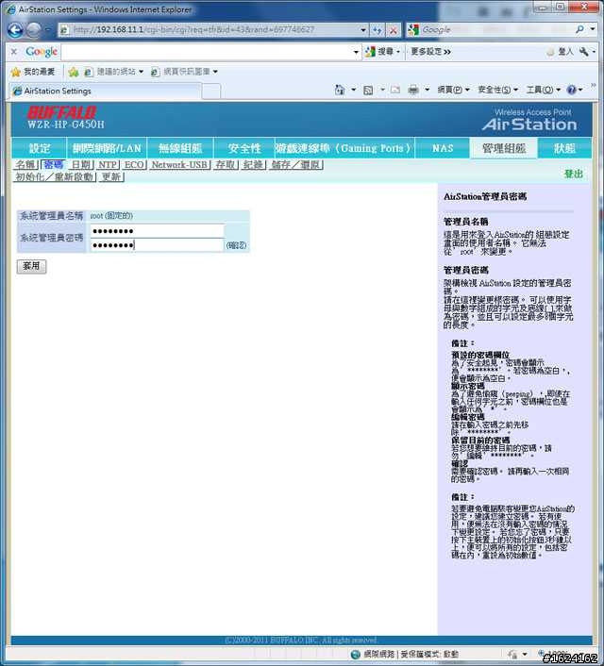Open the Print button dropdown arrow
Viewport: 604px width, 666px height.
tap(428, 90)
